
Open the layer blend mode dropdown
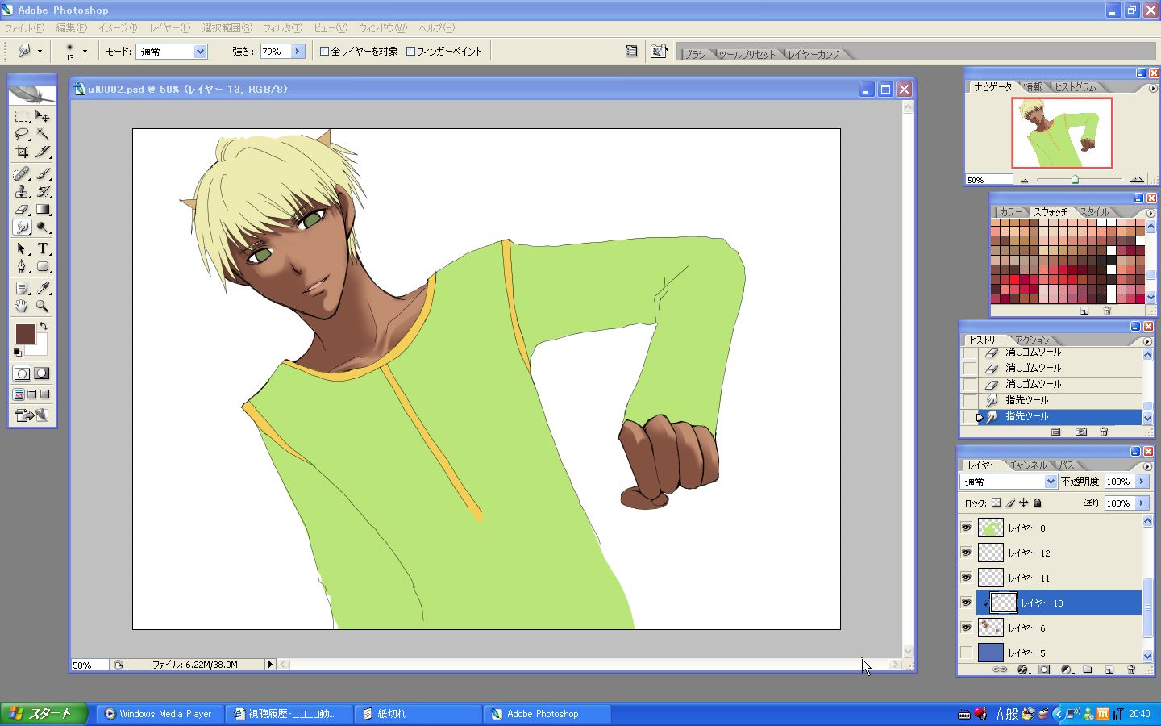pos(1050,482)
